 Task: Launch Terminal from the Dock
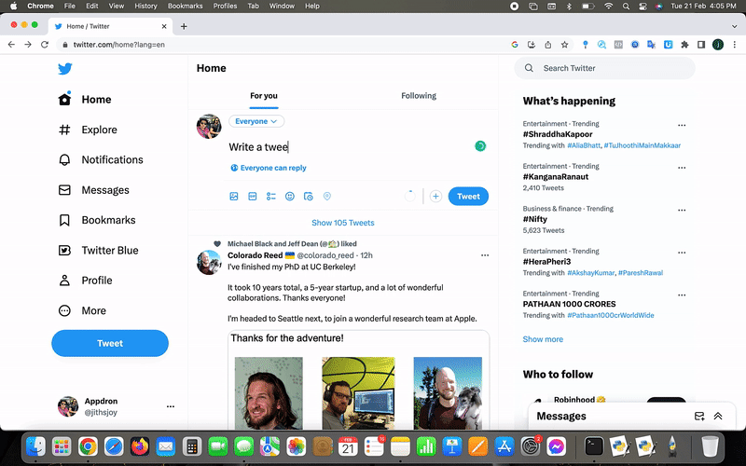click(594, 446)
